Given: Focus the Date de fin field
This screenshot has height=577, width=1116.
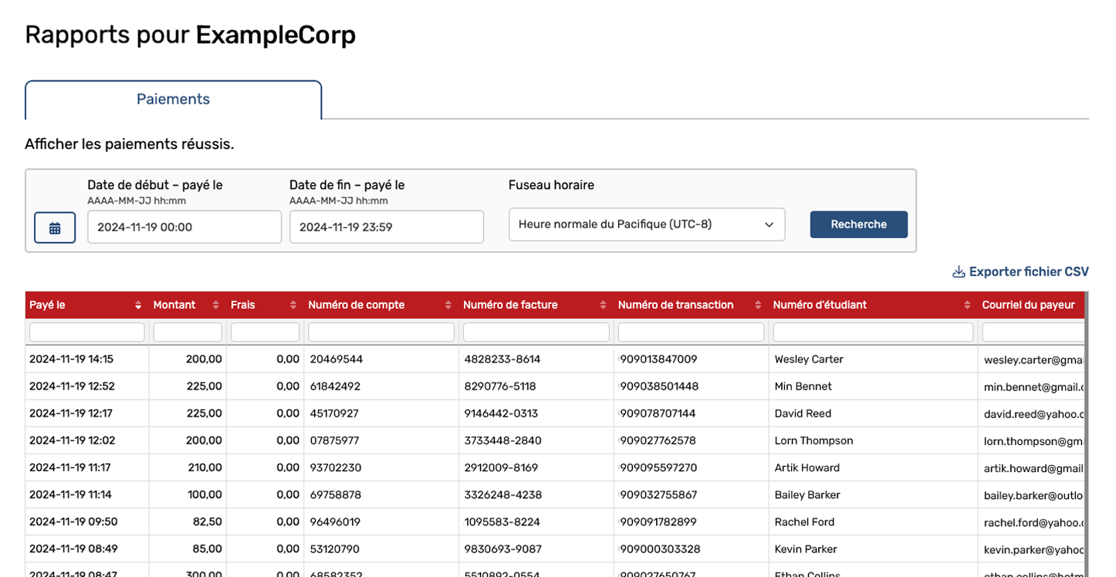Looking at the screenshot, I should pyautogui.click(x=386, y=227).
